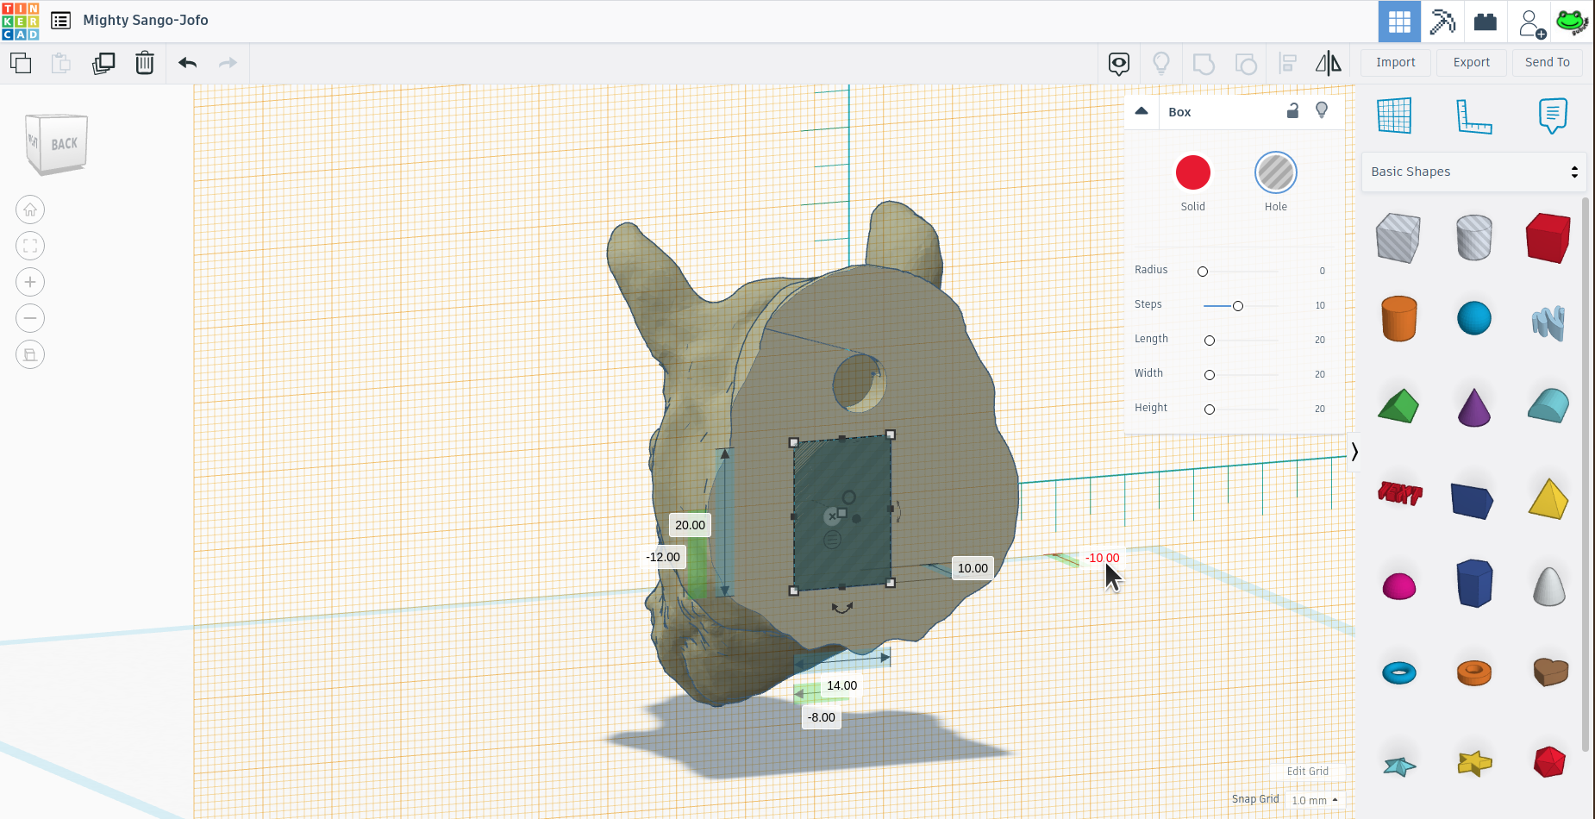Collapse the Box inspector panel

pyautogui.click(x=1142, y=111)
